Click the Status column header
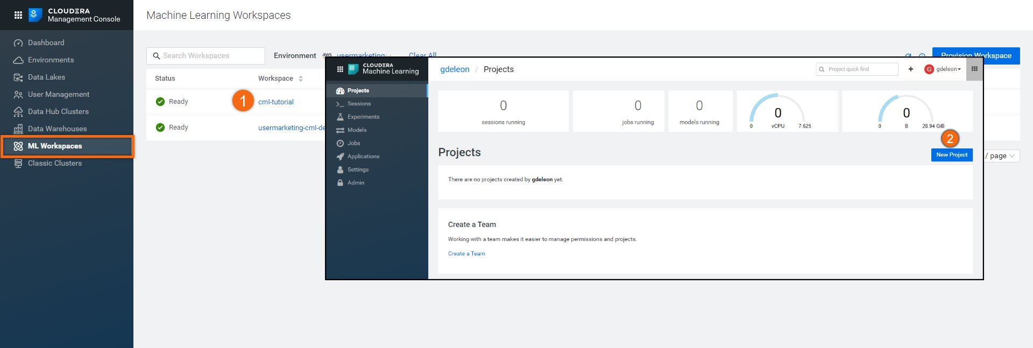Image resolution: width=1033 pixels, height=348 pixels. (165, 78)
